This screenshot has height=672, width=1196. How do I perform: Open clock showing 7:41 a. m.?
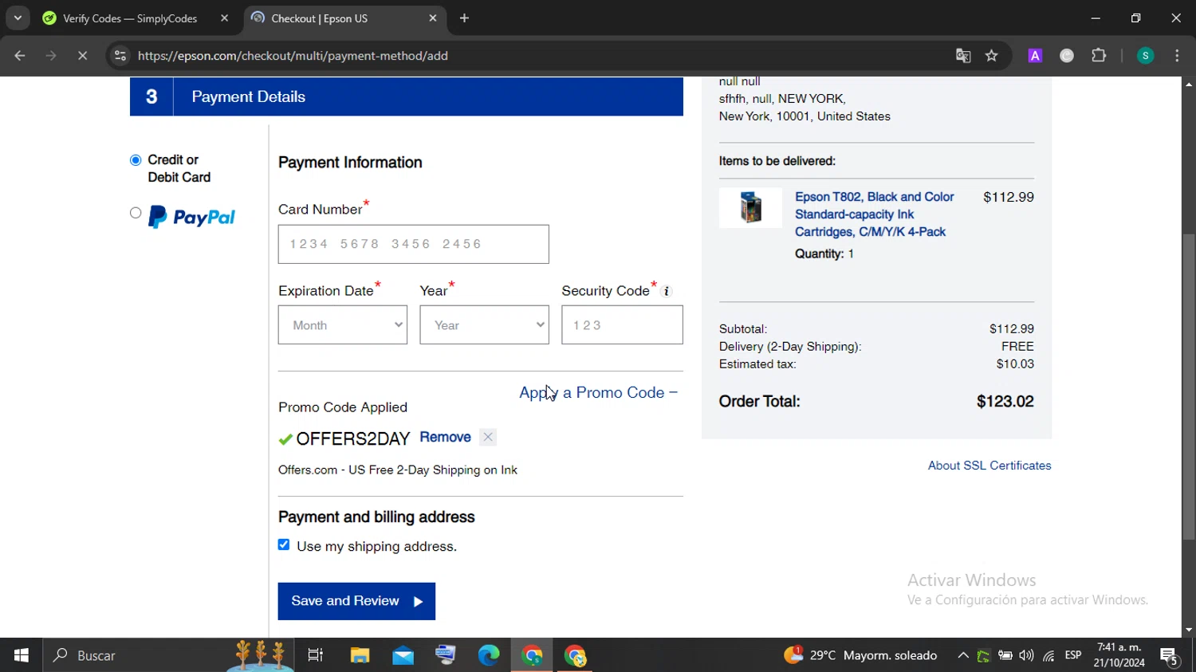pos(1119,655)
